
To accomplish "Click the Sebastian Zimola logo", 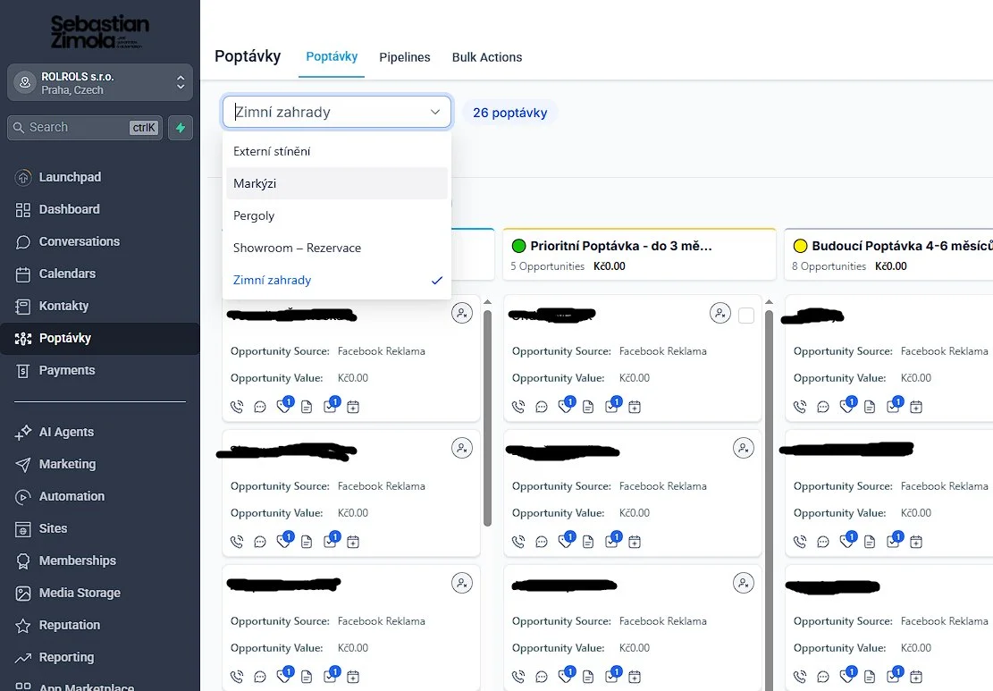I will click(100, 31).
